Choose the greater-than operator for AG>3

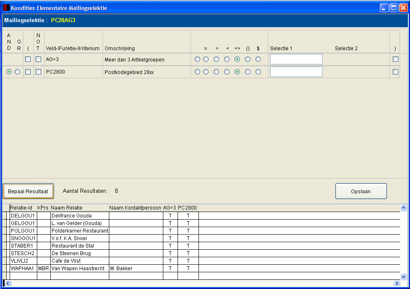(216, 59)
